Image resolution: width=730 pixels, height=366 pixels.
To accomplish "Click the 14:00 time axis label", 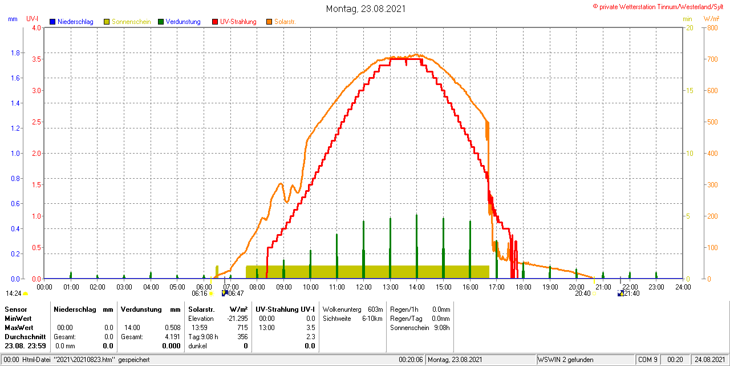I will [x=417, y=287].
